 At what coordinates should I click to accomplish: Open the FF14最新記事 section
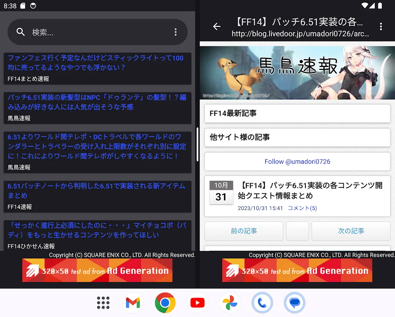[297, 114]
